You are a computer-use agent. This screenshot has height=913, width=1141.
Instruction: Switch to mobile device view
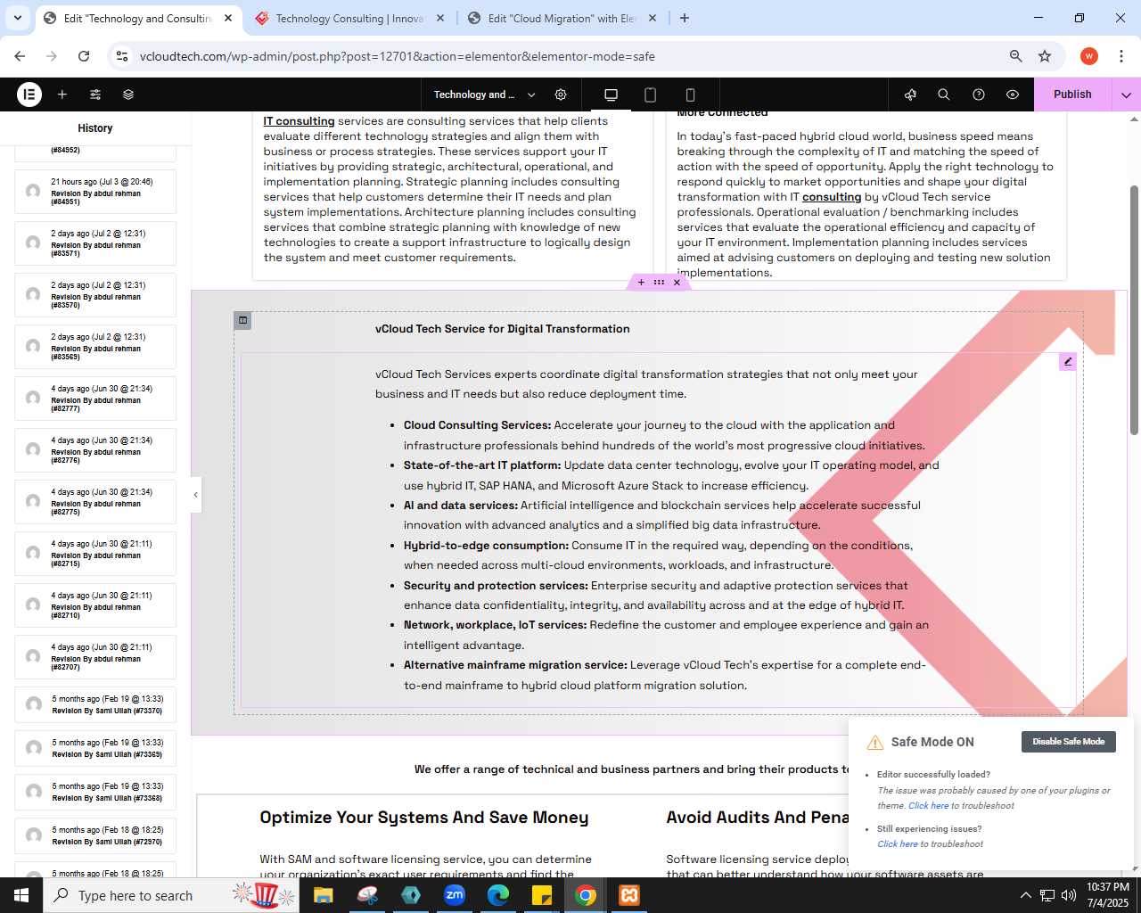[x=690, y=95]
